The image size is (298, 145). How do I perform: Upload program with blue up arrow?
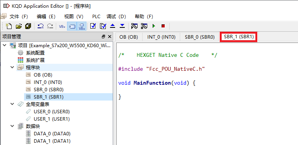pos(113,26)
